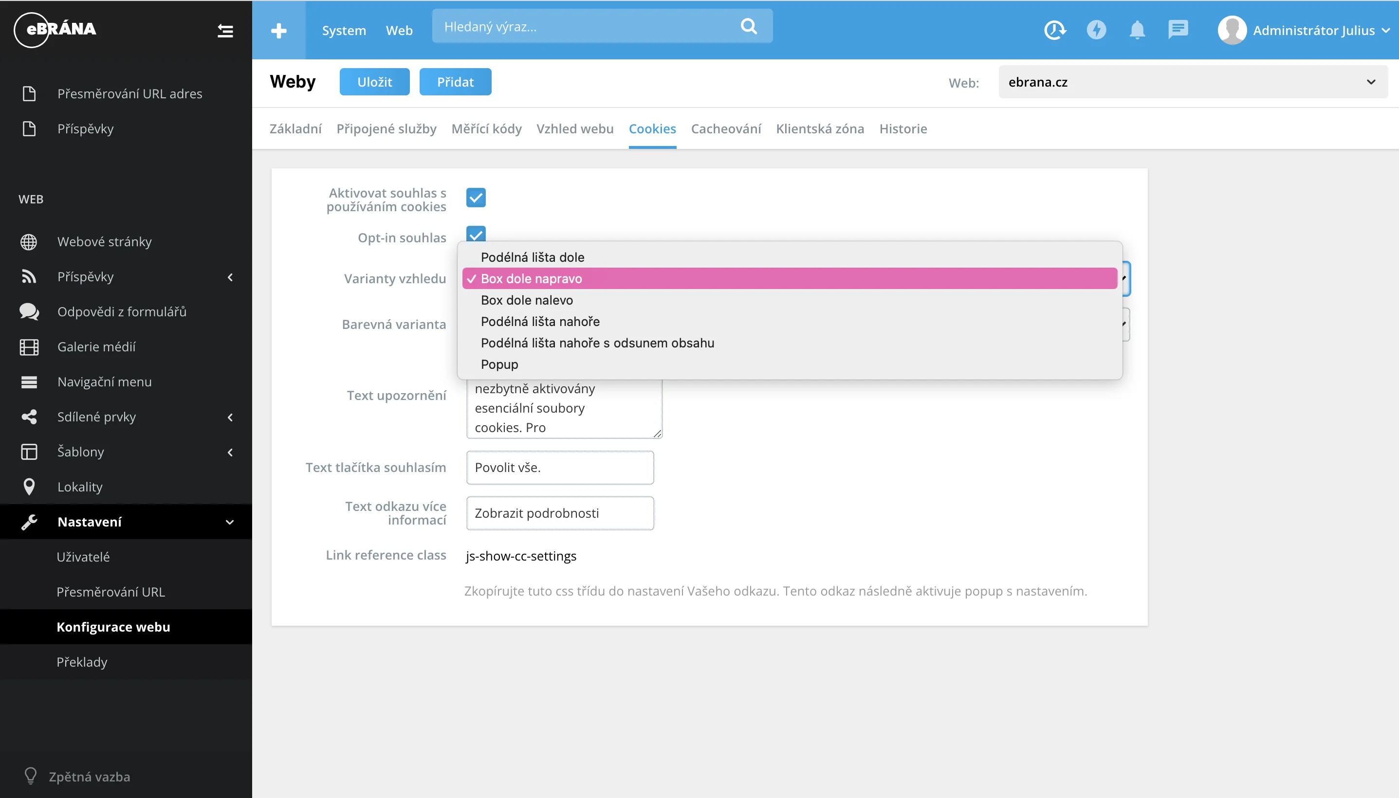Viewport: 1399px width, 798px height.
Task: Open Galerie médií in sidebar
Action: tap(96, 347)
